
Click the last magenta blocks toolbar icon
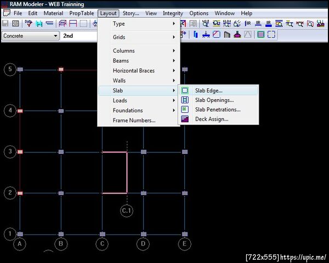coord(321,24)
